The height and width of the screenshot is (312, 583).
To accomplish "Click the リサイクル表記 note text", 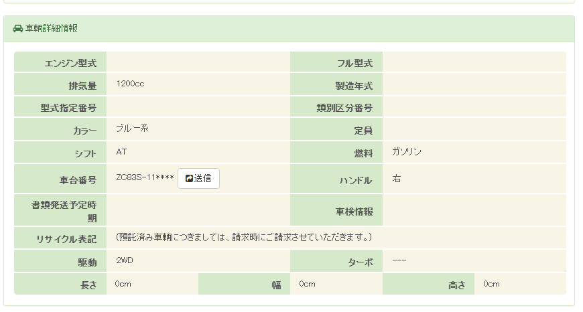I will coord(244,238).
